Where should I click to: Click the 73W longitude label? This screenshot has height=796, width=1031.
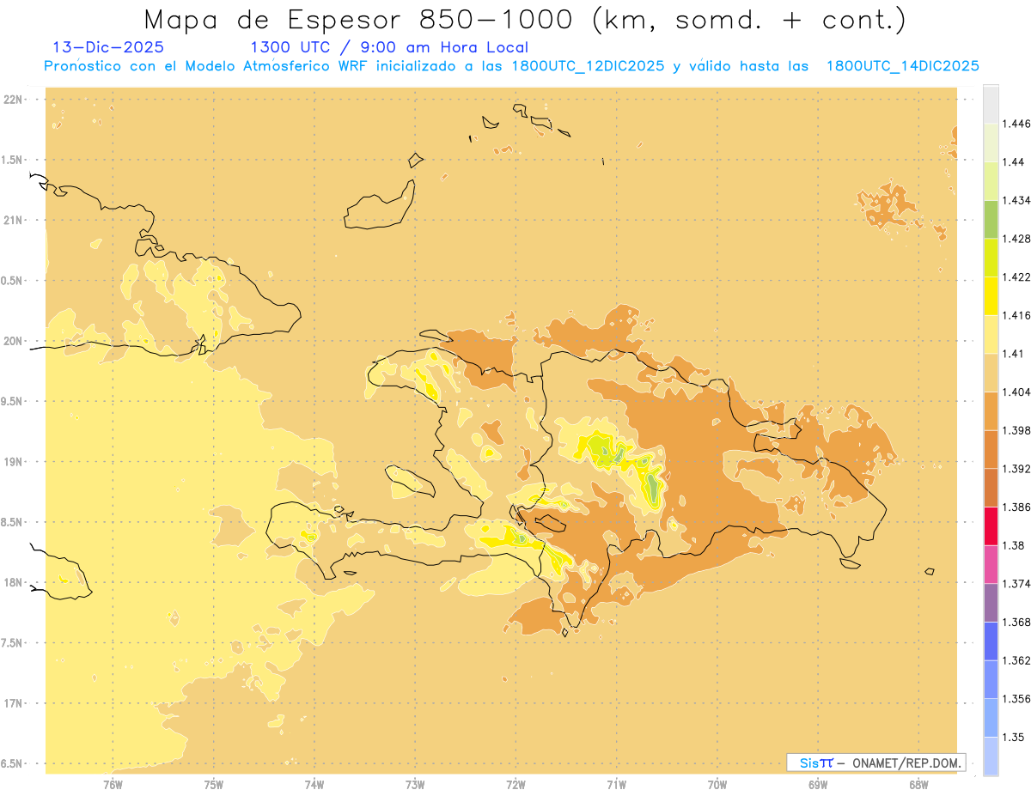pyautogui.click(x=415, y=784)
